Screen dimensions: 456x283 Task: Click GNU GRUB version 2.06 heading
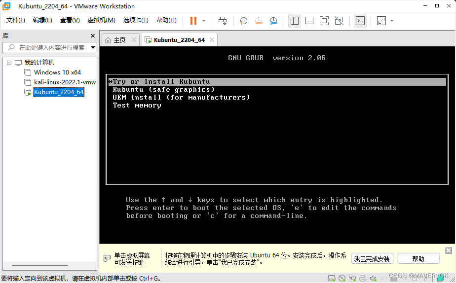pyautogui.click(x=276, y=58)
